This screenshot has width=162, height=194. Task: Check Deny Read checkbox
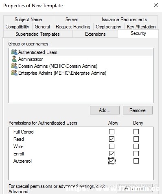[136, 139]
